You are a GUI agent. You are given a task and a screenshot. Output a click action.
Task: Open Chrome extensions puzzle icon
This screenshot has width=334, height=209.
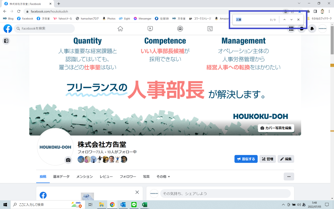coord(308,11)
